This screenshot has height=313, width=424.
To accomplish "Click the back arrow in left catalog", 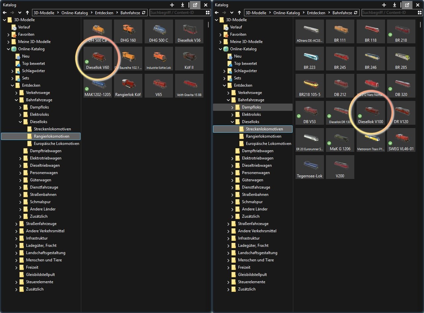I will point(5,13).
